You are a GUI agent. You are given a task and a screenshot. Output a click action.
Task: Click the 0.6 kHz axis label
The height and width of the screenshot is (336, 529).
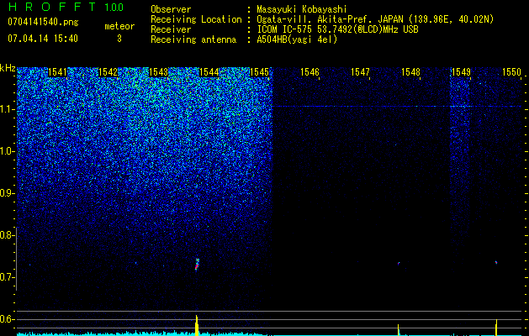(x=7, y=319)
